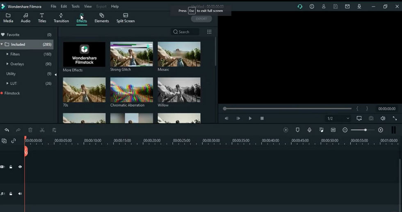Click the Delete trash icon
Image resolution: width=402 pixels, height=212 pixels.
click(x=30, y=130)
